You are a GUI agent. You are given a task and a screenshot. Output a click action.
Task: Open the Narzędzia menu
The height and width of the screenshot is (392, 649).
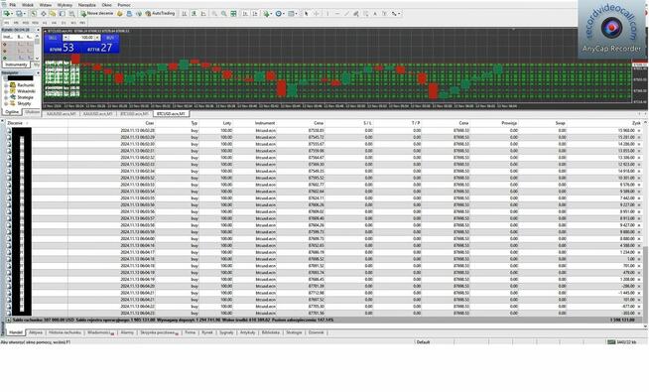pos(87,5)
